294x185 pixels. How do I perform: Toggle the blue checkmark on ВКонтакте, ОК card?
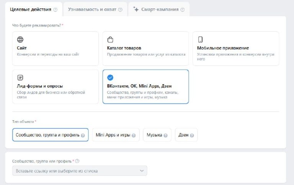click(110, 77)
